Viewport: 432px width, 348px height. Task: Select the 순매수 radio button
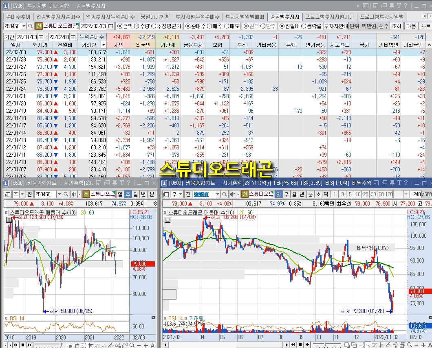coord(188,26)
